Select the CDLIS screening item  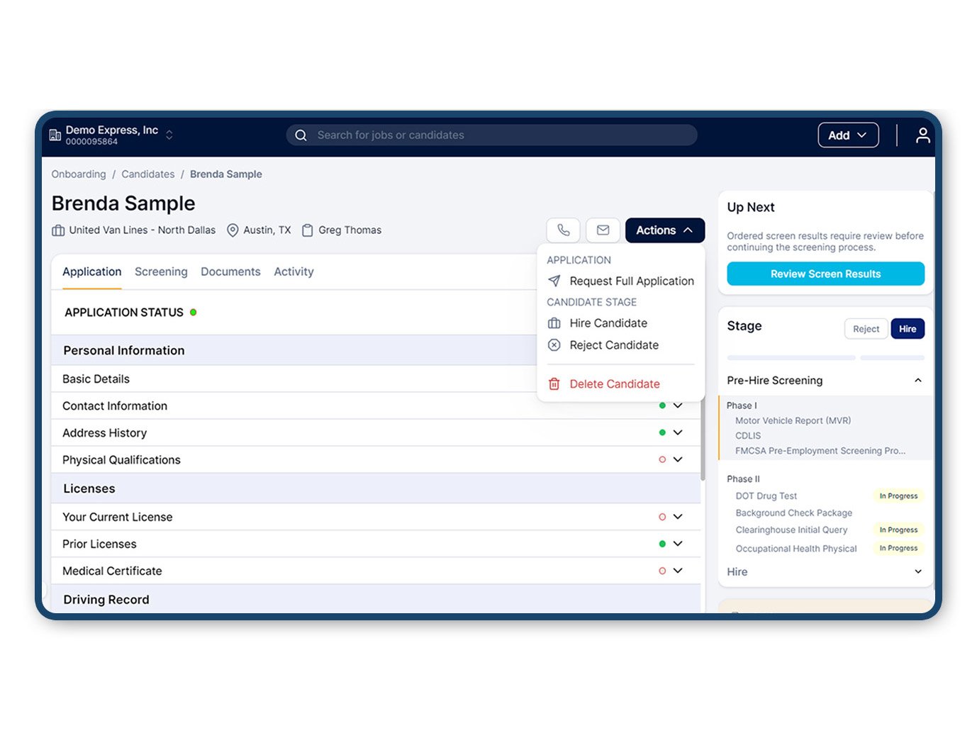(x=748, y=436)
